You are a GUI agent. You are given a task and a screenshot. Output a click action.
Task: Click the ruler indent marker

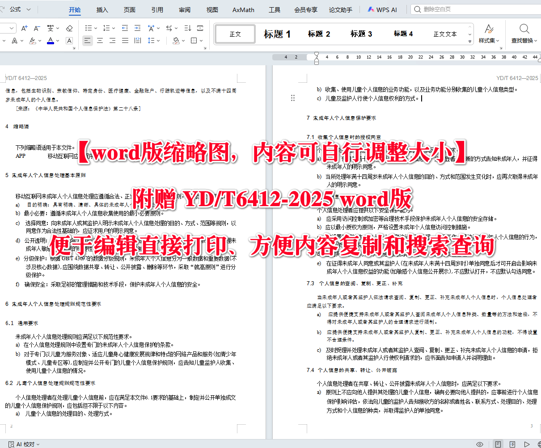click(x=317, y=57)
